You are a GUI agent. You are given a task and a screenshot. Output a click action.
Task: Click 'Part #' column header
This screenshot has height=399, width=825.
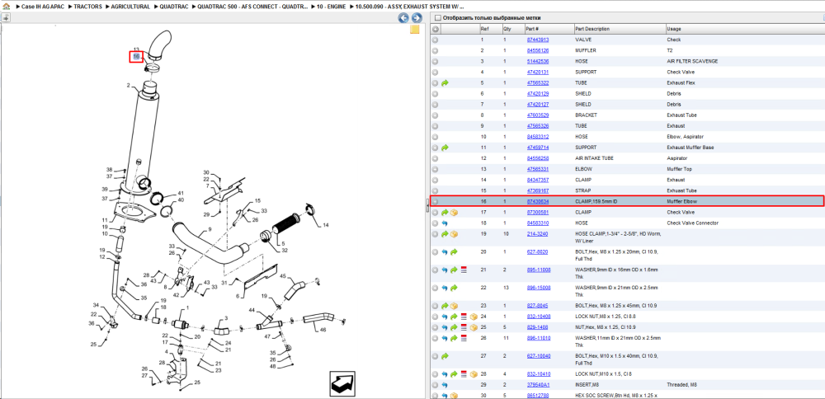click(x=532, y=29)
